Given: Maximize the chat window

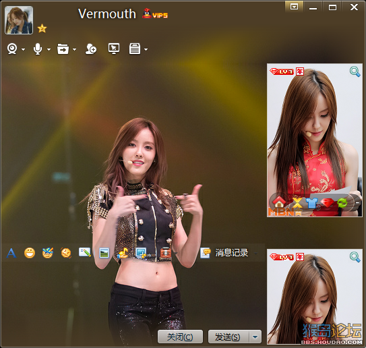Looking at the screenshot, I should [332, 7].
